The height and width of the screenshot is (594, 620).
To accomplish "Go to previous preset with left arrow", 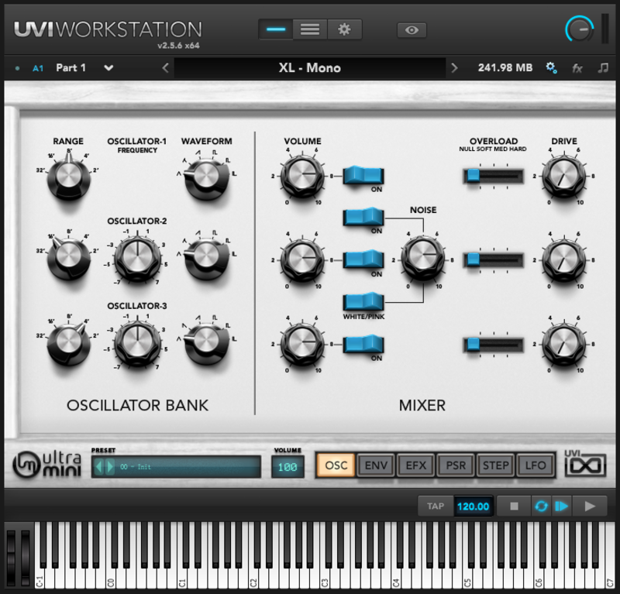I will (x=166, y=68).
